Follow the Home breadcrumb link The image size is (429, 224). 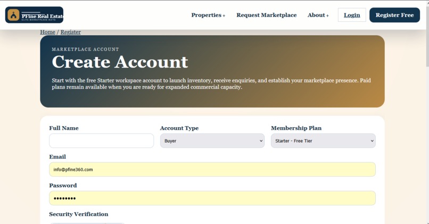coord(47,32)
